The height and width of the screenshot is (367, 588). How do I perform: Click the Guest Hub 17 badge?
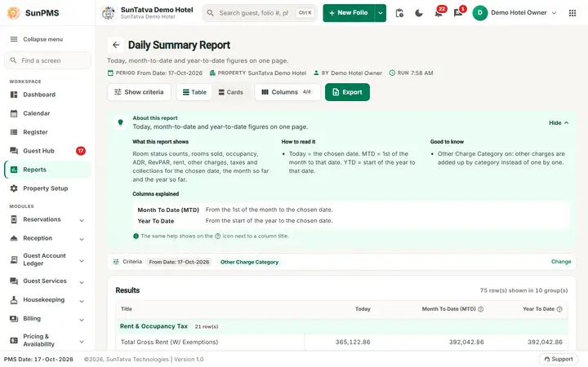(x=81, y=151)
